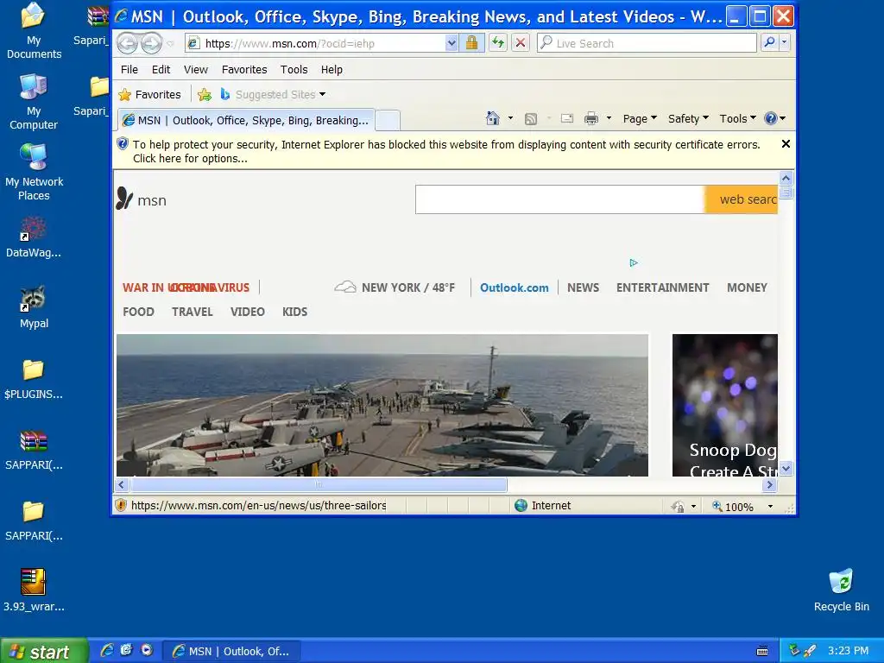Click the security lock icon in address bar
This screenshot has width=884, height=663.
click(x=472, y=43)
